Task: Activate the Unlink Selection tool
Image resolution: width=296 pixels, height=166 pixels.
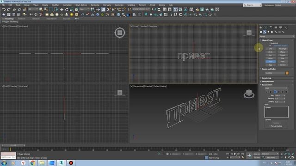Action: 19,9
